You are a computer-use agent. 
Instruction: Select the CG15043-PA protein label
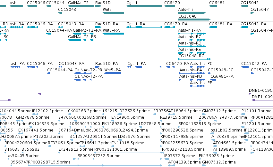click(72, 64)
